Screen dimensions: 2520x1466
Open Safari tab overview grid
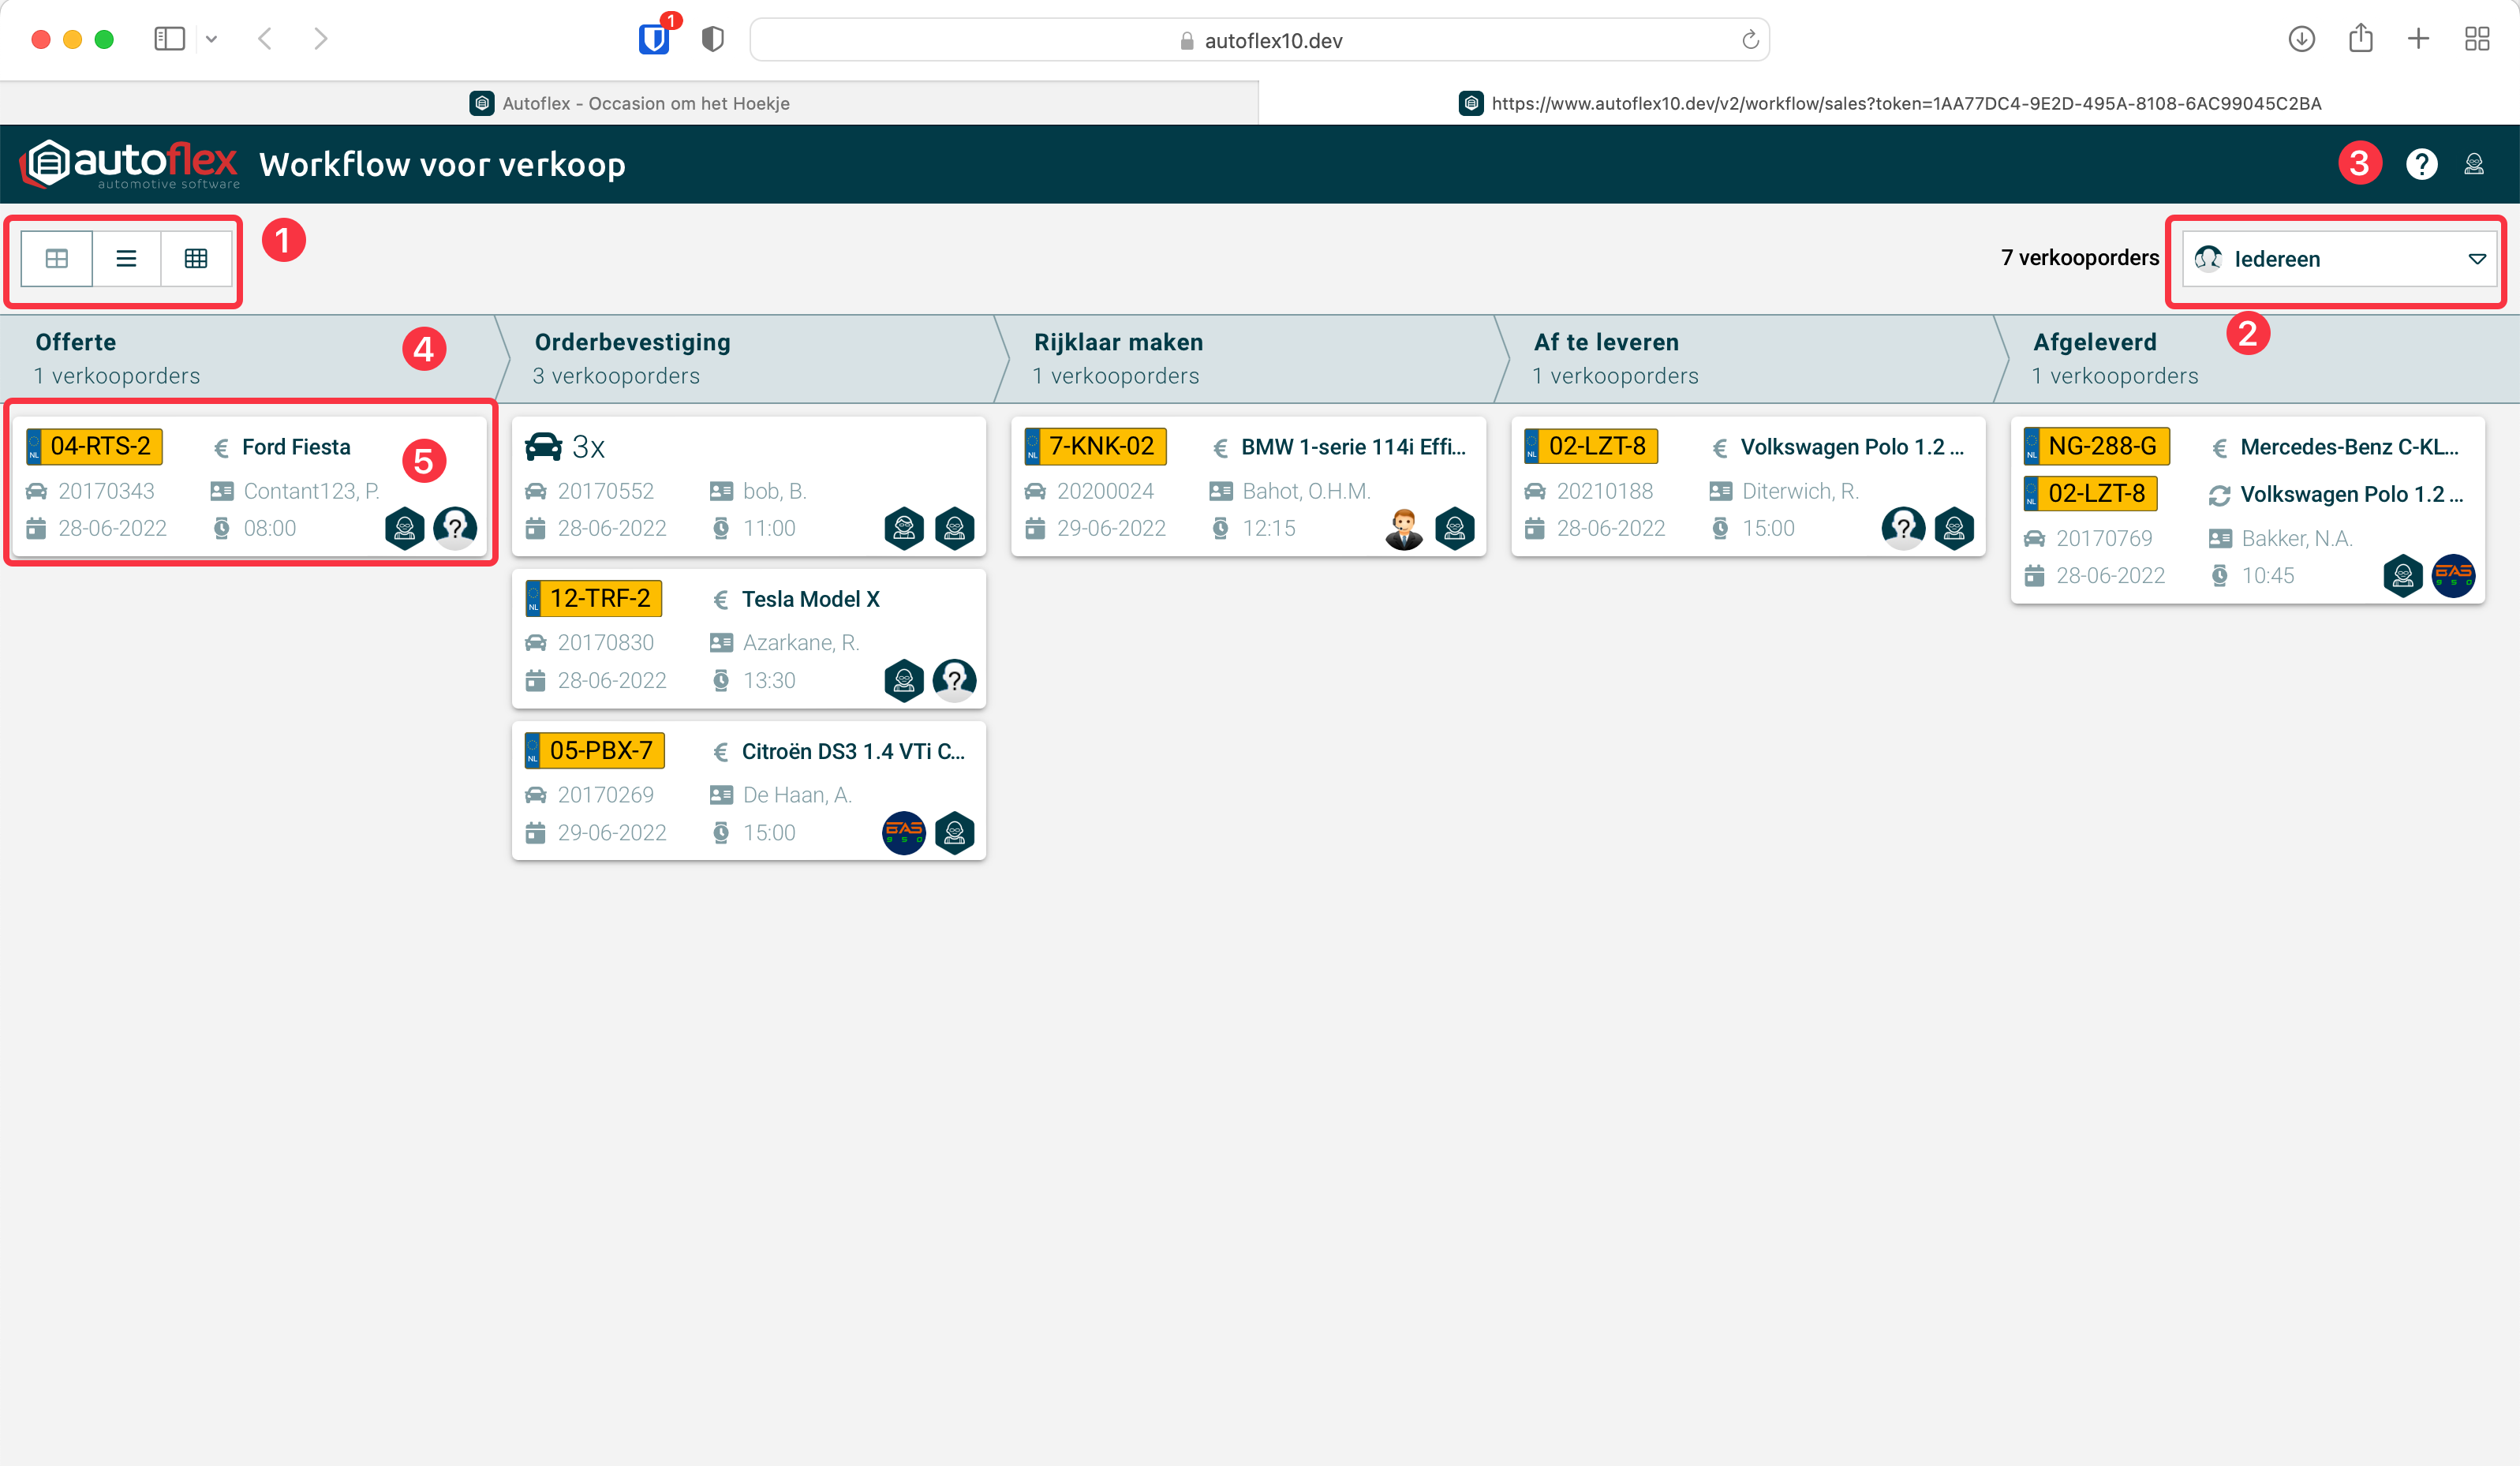(2477, 40)
